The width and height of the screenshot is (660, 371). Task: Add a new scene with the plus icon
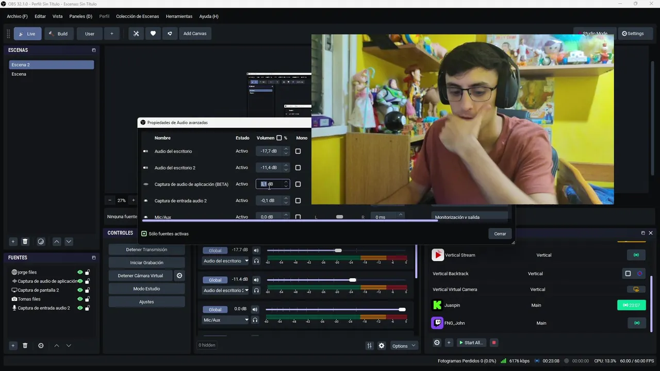pyautogui.click(x=13, y=241)
